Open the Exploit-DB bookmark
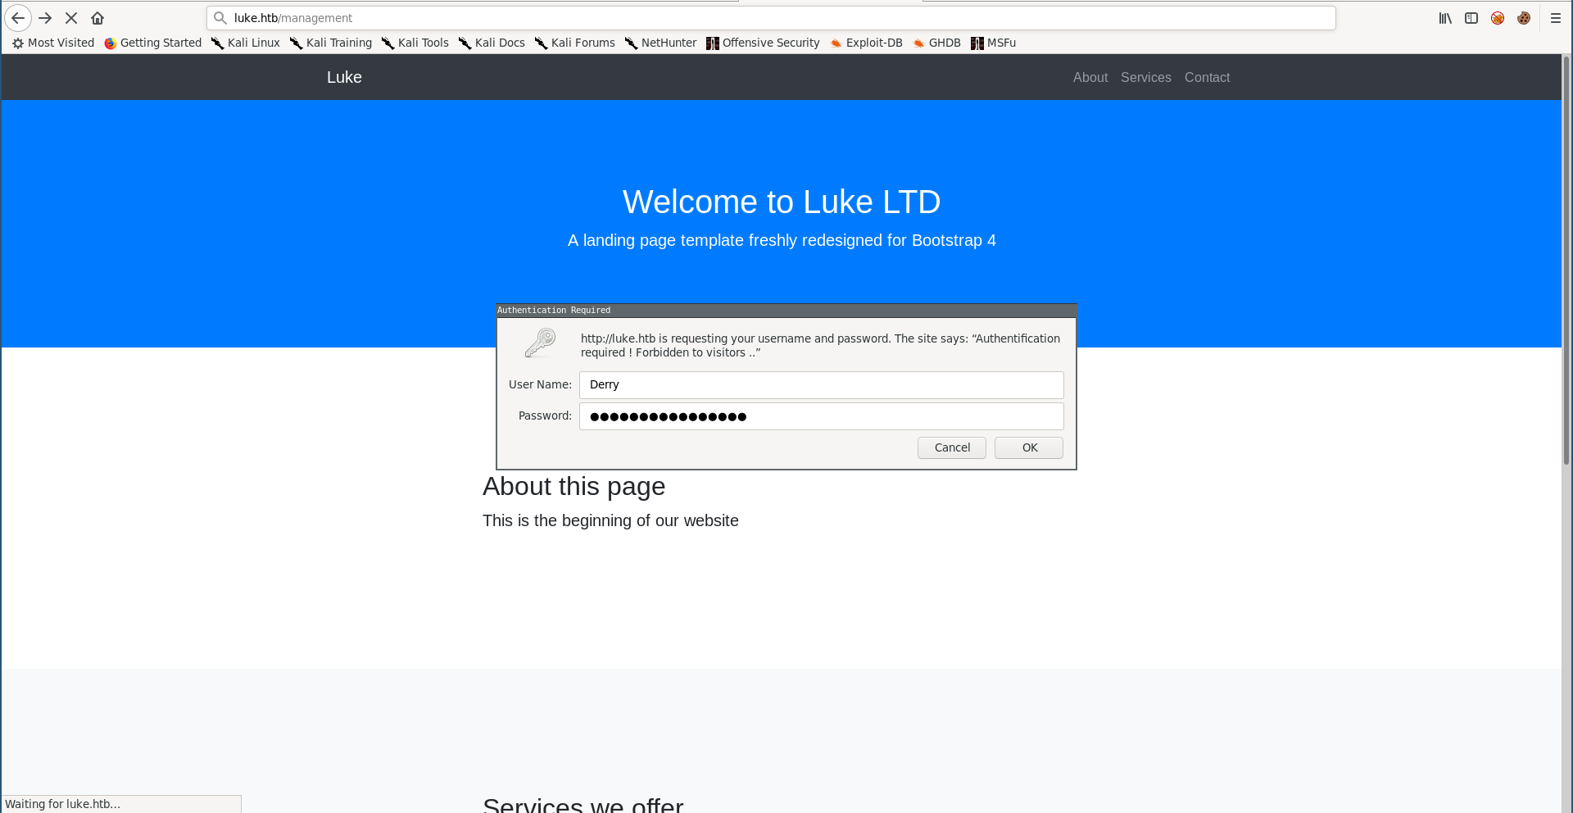 [866, 43]
